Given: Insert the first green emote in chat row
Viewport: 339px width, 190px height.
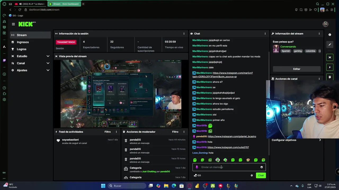Looking at the screenshot, I should (195, 160).
